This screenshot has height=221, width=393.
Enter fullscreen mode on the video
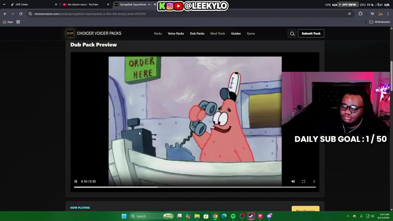tap(304, 181)
